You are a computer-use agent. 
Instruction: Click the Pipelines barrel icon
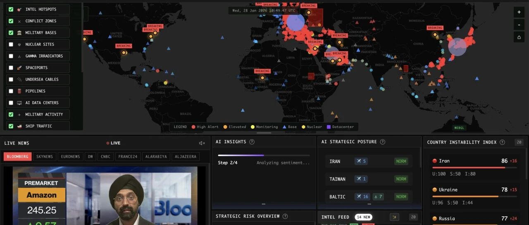(19, 91)
